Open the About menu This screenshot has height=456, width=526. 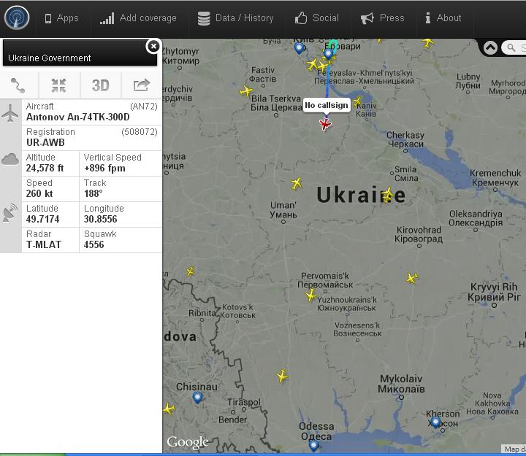click(x=443, y=18)
